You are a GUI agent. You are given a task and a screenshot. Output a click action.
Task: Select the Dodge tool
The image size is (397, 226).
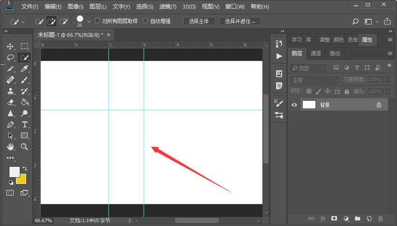point(24,113)
